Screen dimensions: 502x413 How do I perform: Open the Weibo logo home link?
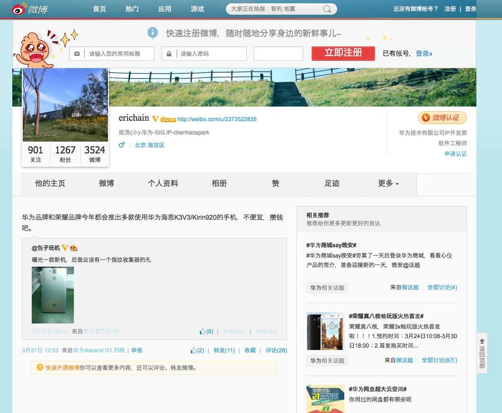coord(30,9)
